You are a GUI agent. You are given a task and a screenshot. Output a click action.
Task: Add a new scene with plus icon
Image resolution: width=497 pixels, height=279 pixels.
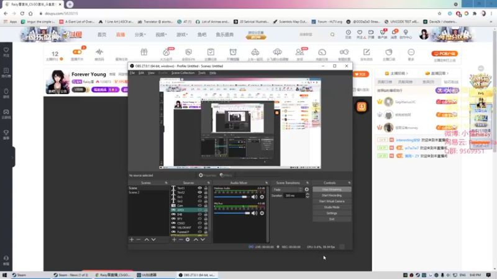tap(132, 239)
